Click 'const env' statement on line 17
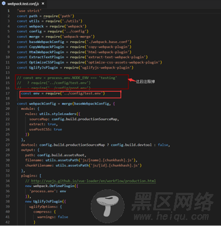 coord(63,93)
